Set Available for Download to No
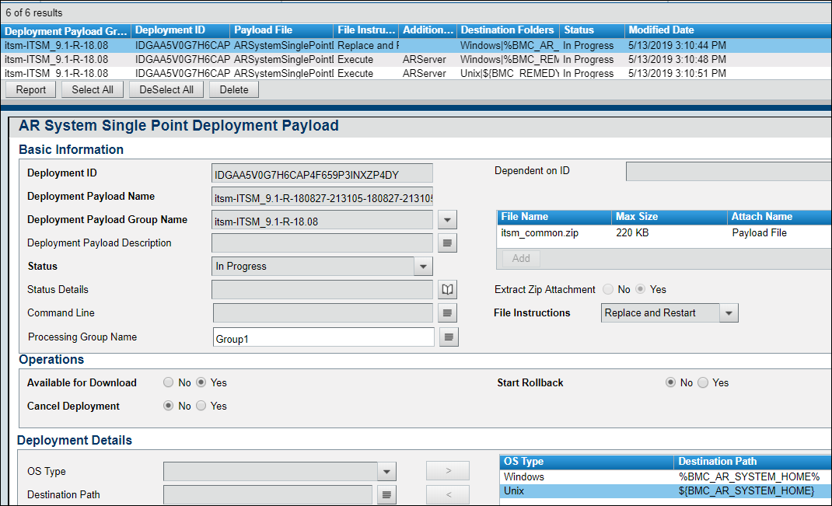Screen dimensions: 832x506 coord(168,382)
